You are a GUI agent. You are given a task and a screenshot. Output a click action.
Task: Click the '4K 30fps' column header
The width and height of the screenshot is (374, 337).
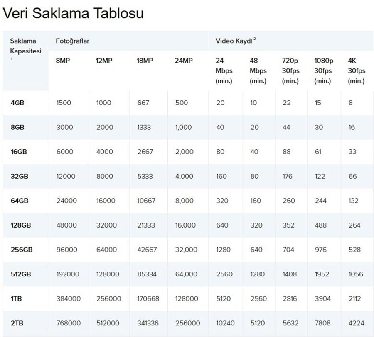click(357, 70)
